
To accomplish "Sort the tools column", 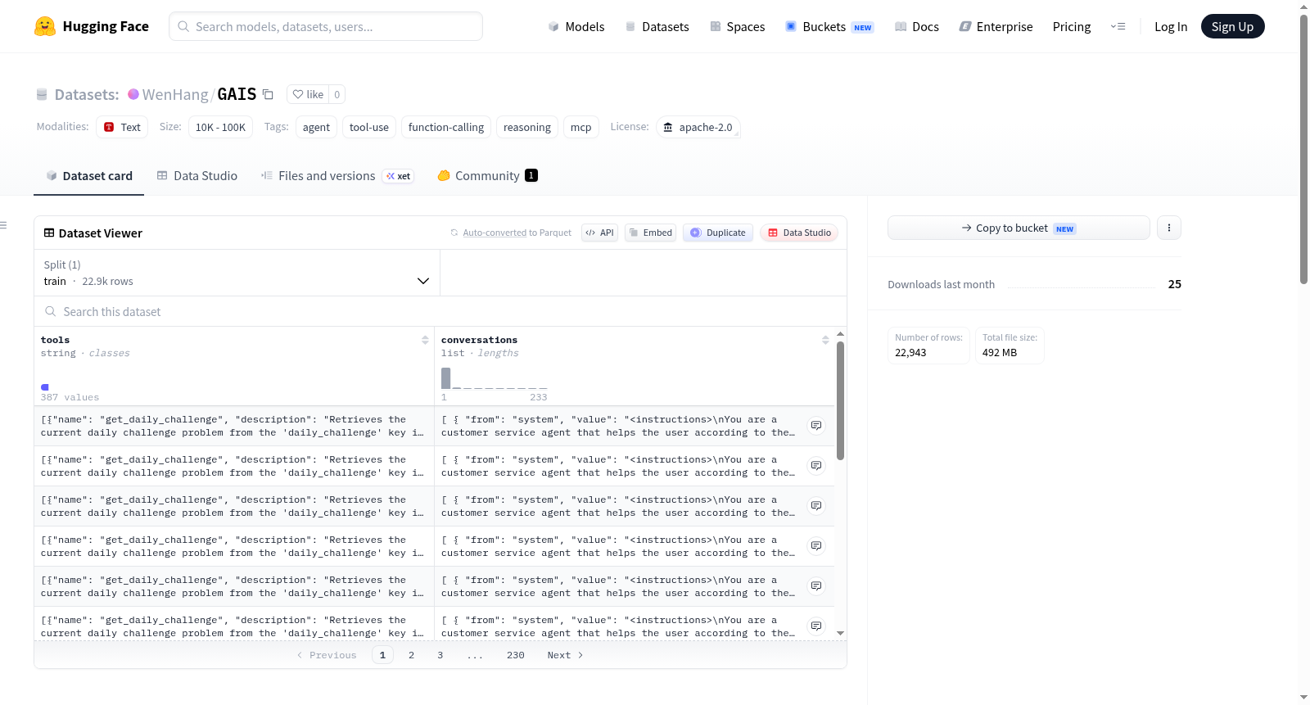I will pos(425,340).
